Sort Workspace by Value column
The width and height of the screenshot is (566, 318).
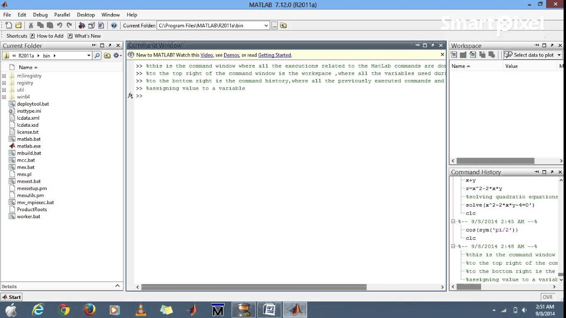(x=511, y=66)
